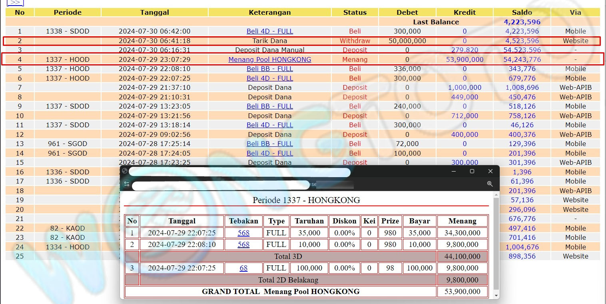Click the popup scrollbar down arrow
The width and height of the screenshot is (606, 304).
tap(496, 296)
